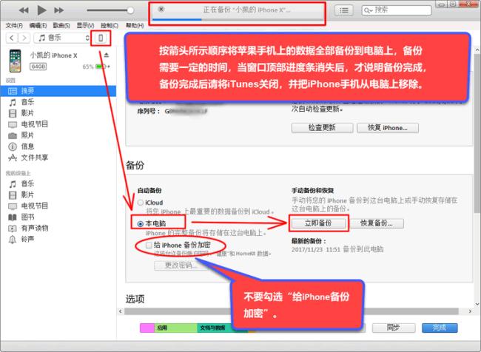Open the 编辑(E) menu
This screenshot has width=481, height=352.
point(38,25)
